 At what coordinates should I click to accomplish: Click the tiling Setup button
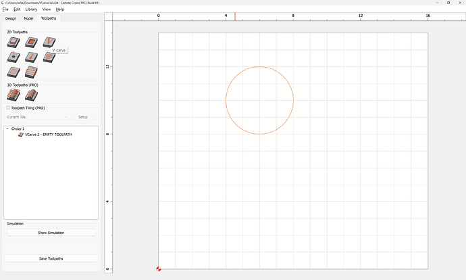pos(83,117)
